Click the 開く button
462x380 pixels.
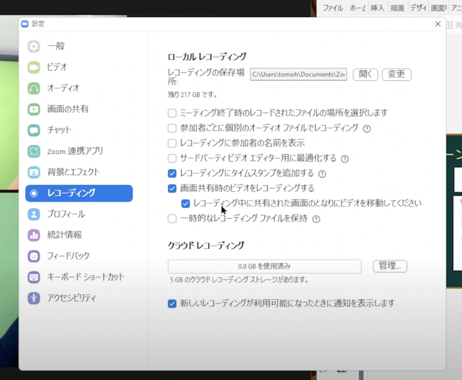(365, 74)
